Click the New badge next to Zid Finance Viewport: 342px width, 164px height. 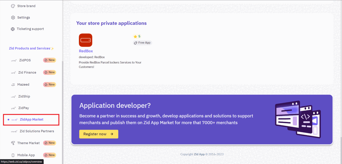coord(50,72)
